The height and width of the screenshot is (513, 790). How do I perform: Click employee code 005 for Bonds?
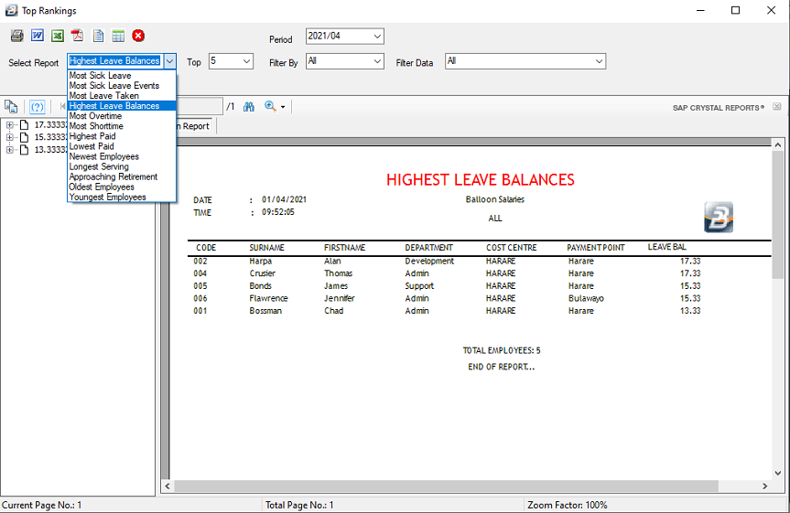click(200, 285)
